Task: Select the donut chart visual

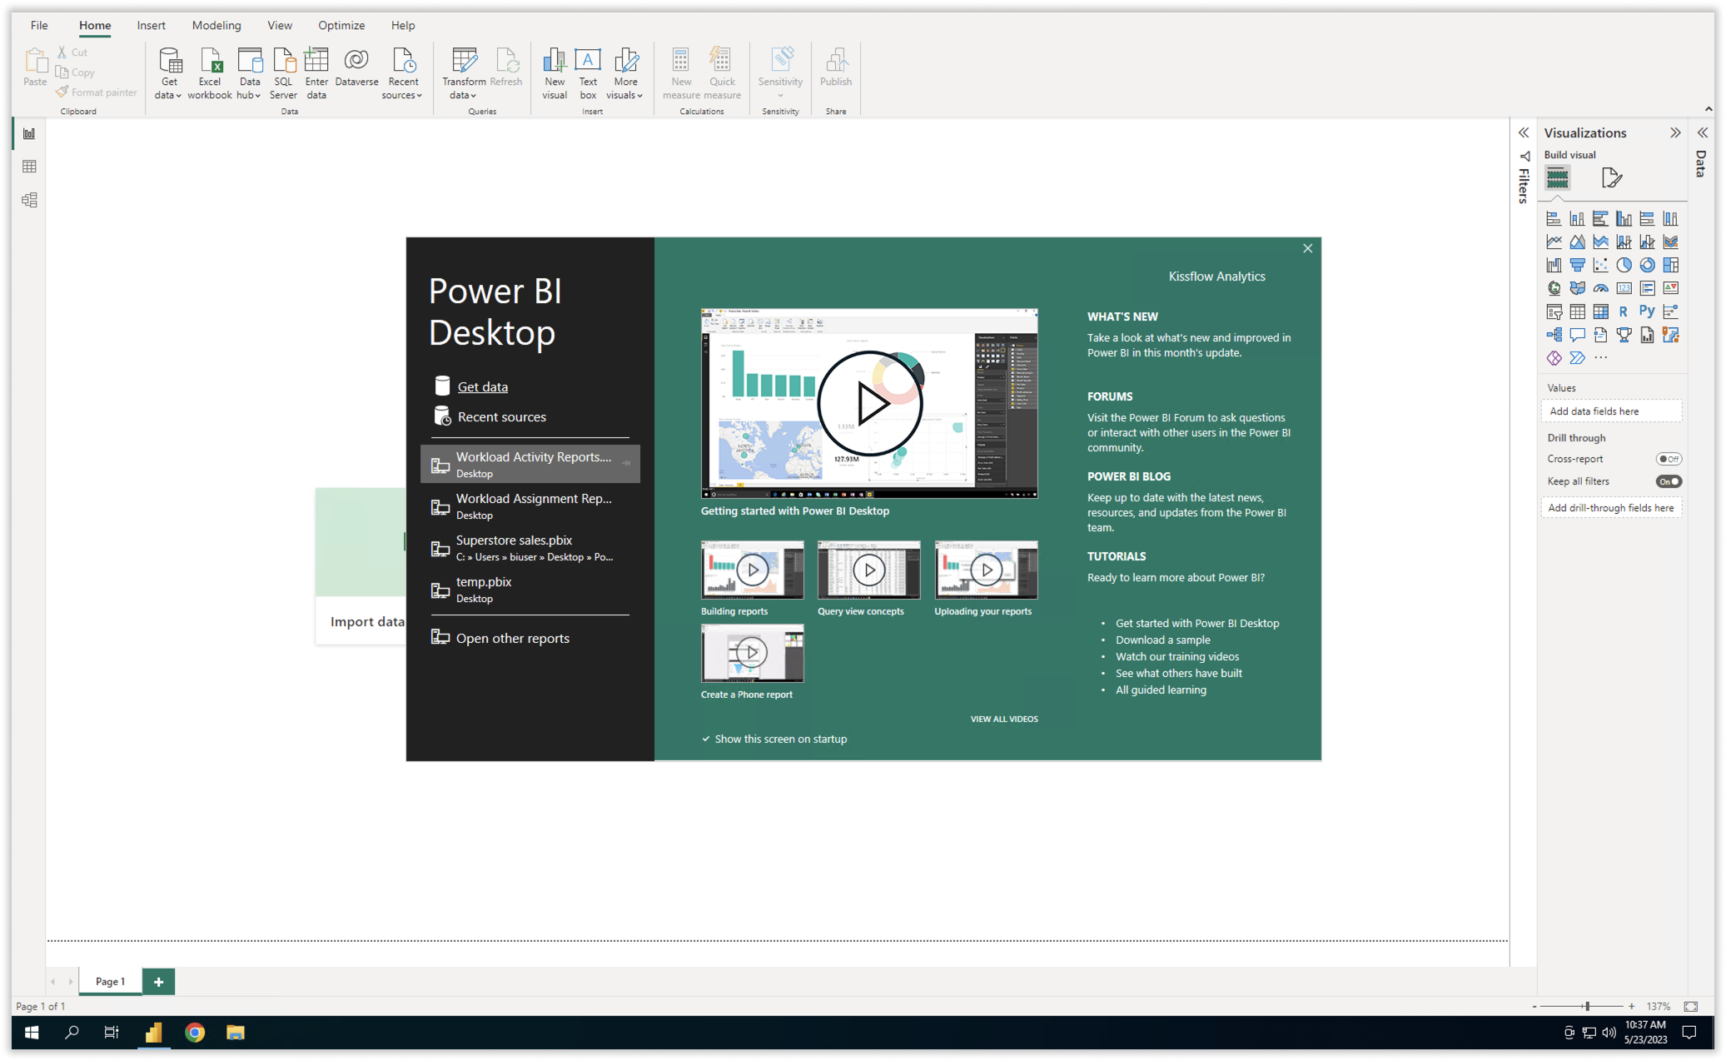Action: [x=1647, y=265]
